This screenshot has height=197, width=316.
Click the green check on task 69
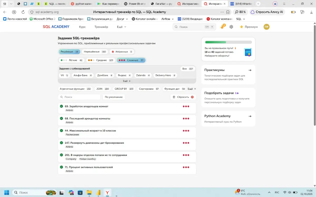[61, 106]
